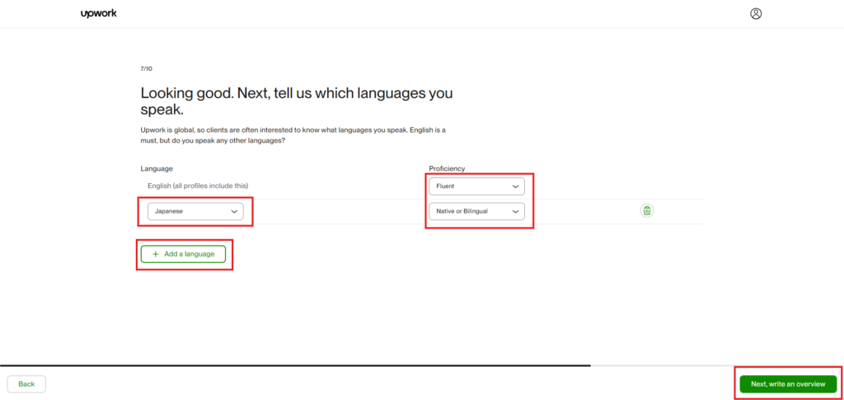Click the chevron beside Native or Bilingual

click(x=515, y=211)
